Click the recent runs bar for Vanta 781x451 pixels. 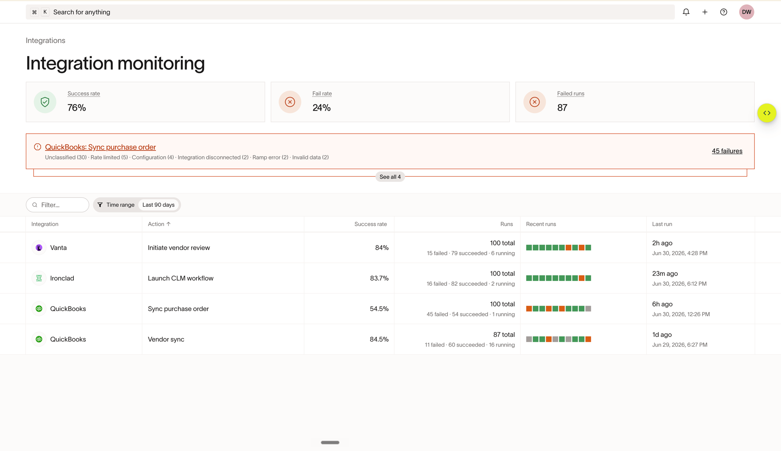point(558,248)
